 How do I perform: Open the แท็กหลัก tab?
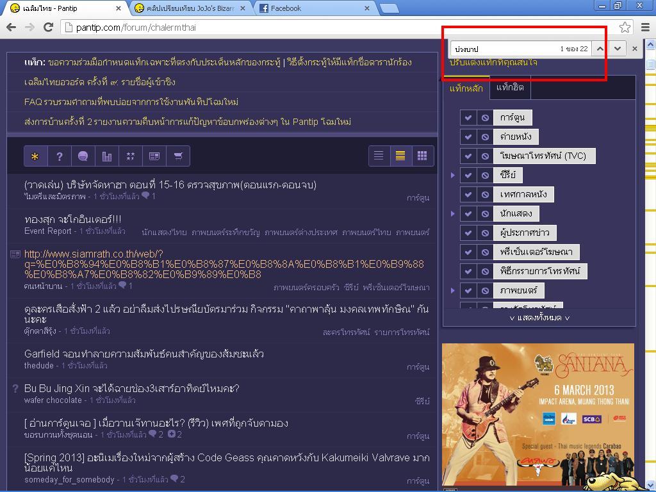pyautogui.click(x=466, y=88)
